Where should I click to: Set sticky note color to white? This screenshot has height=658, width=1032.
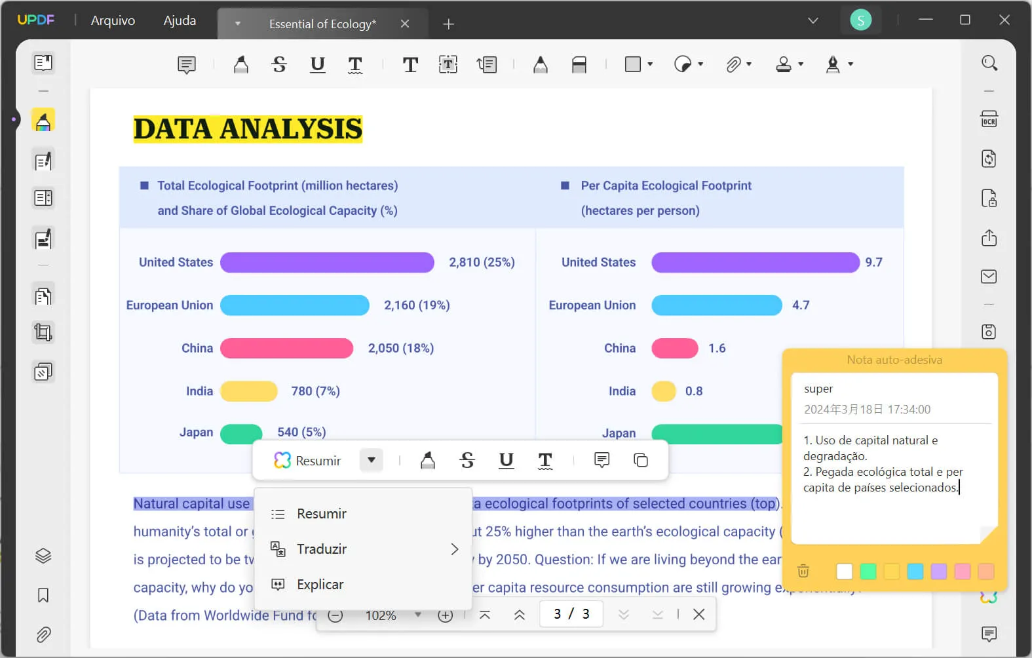coord(845,571)
